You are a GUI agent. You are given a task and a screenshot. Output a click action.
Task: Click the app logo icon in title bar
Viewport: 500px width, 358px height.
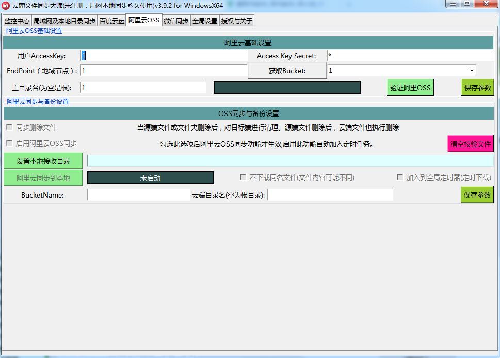(6, 5)
